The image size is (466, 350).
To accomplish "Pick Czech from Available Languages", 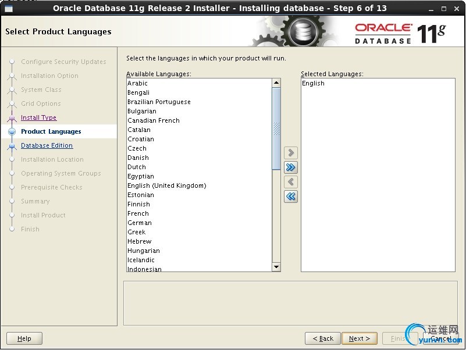I will click(199, 148).
